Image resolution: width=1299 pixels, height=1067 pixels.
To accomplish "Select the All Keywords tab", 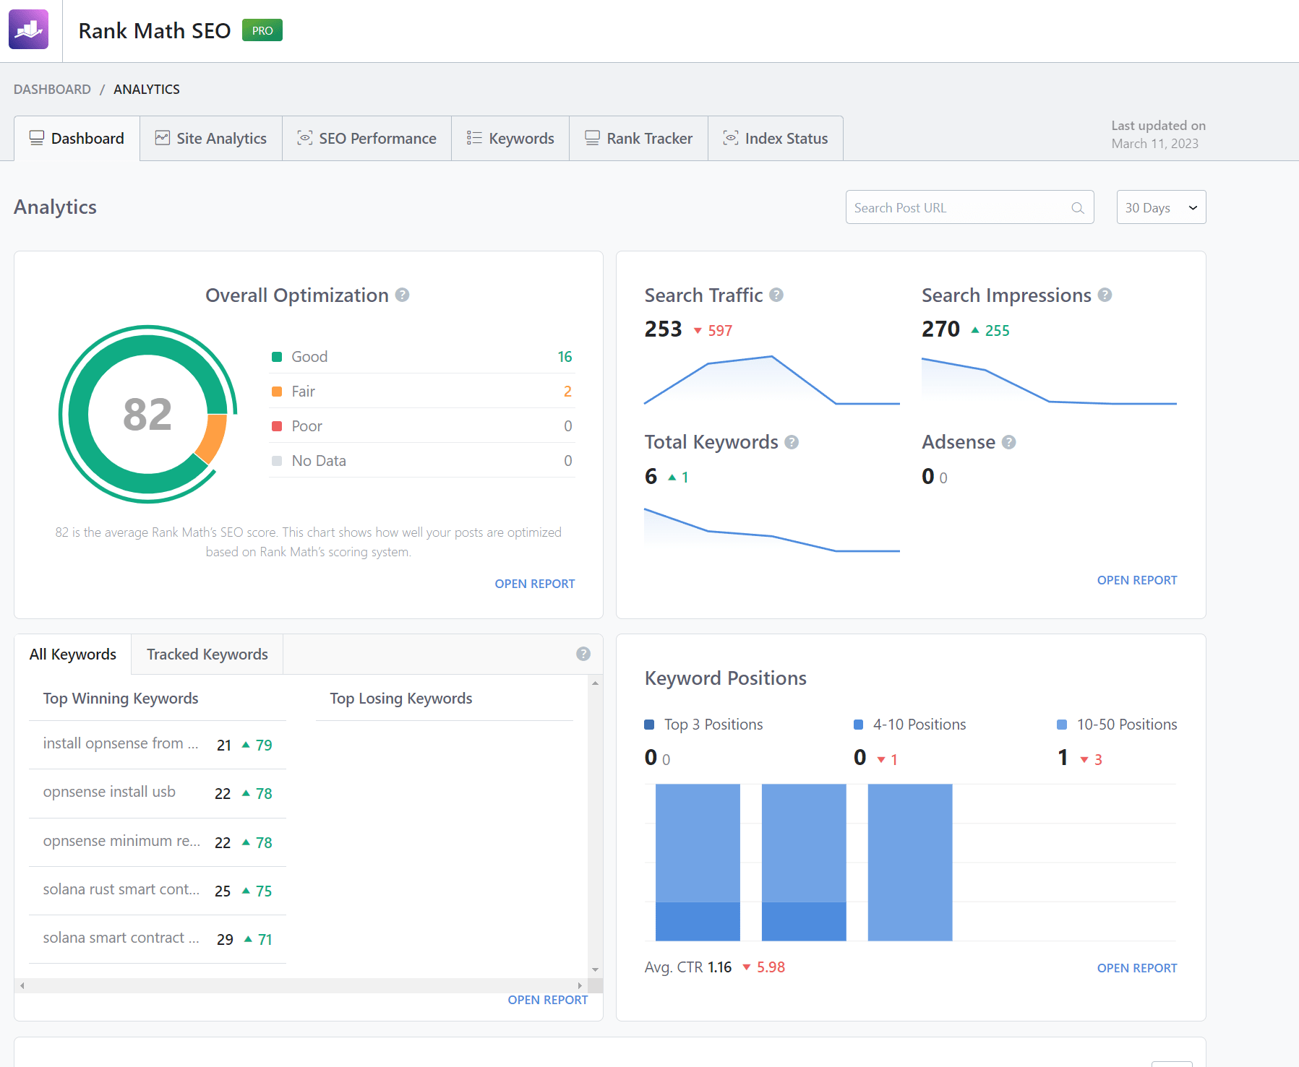I will (73, 655).
